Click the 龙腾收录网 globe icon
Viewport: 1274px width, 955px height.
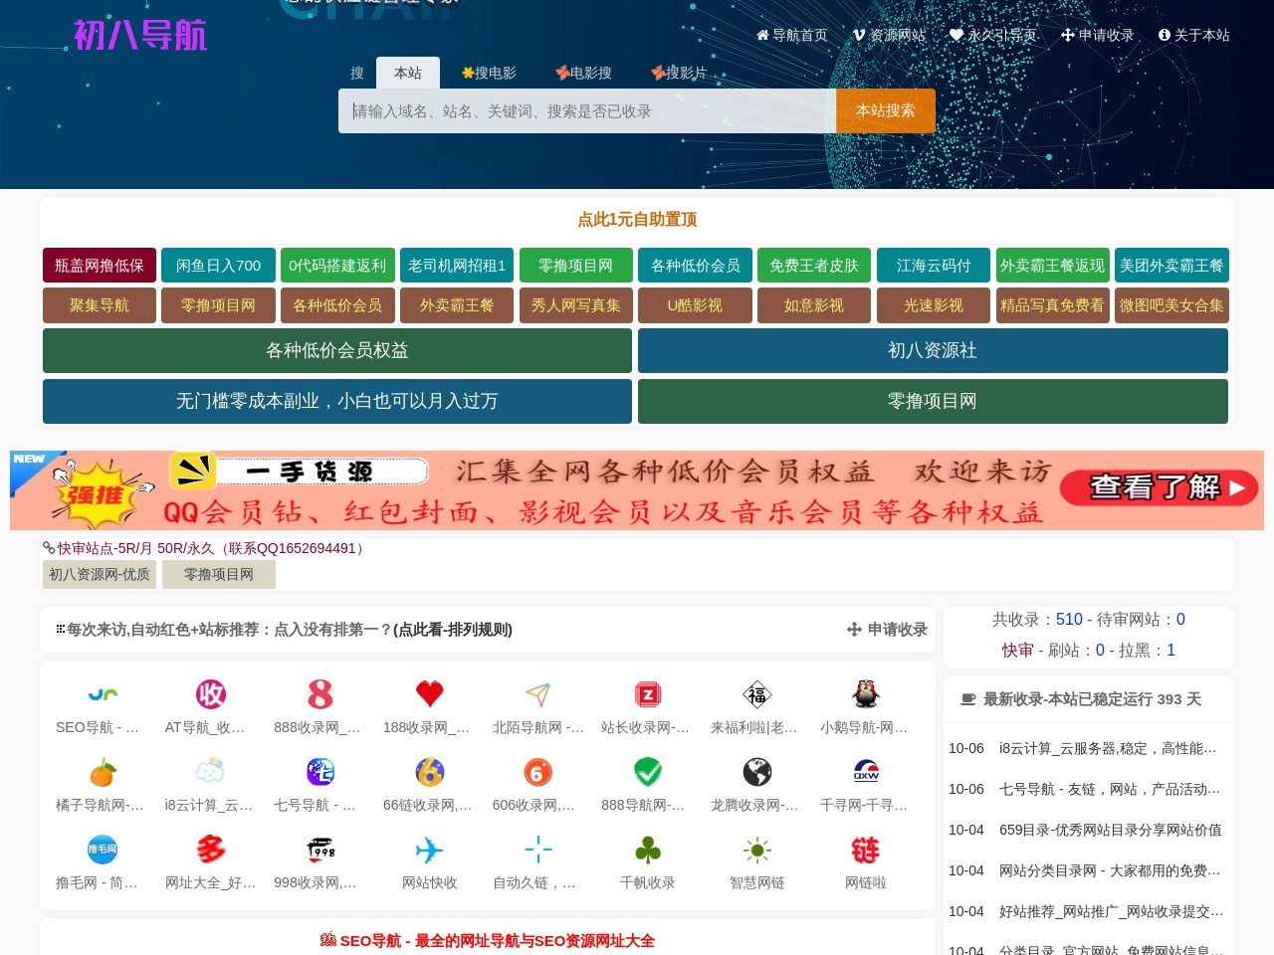point(755,771)
